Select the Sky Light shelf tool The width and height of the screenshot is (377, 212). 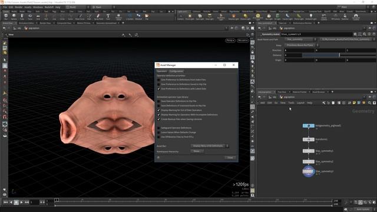tap(269, 16)
